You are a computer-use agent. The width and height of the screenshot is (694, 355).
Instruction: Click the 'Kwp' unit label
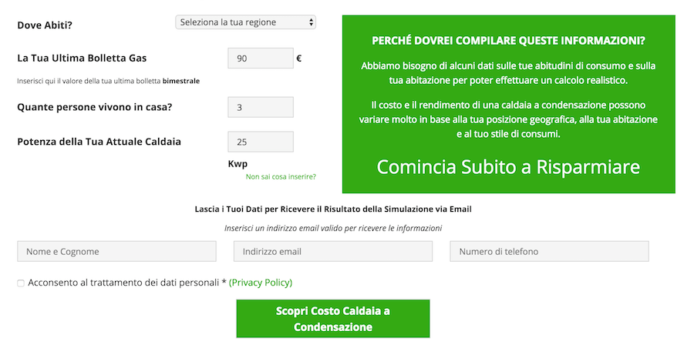238,164
